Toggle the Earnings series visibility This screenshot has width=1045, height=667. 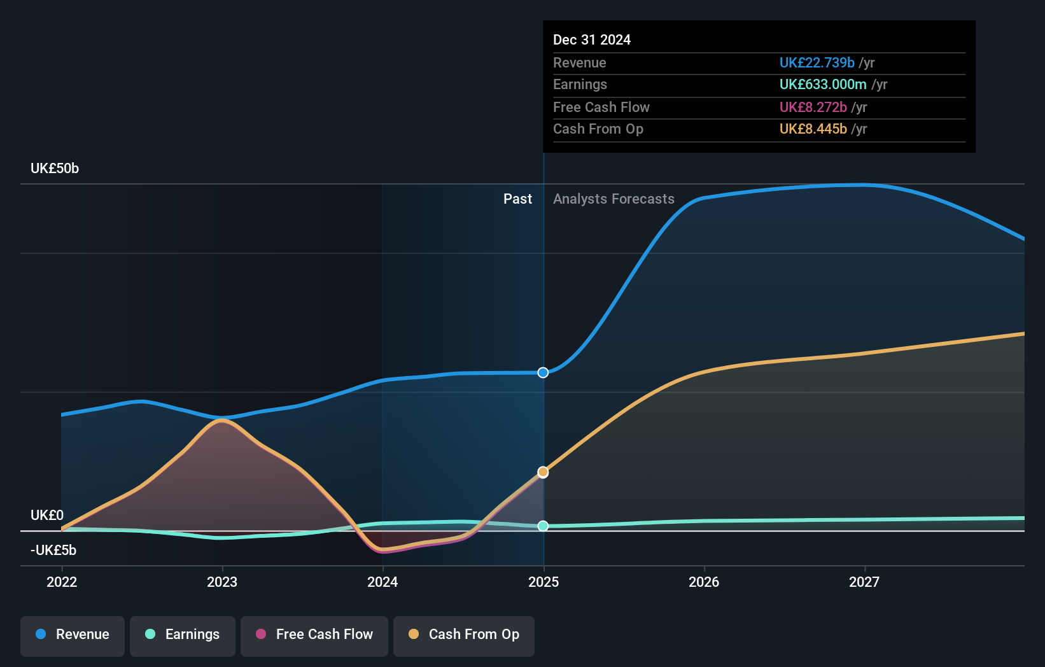tap(182, 635)
